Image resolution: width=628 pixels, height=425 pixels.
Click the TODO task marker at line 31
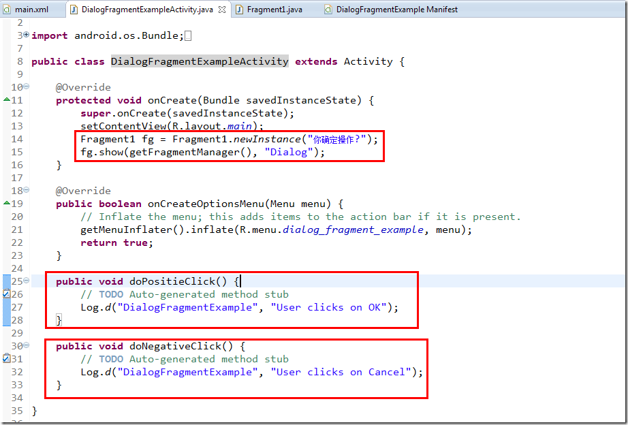tap(6, 358)
